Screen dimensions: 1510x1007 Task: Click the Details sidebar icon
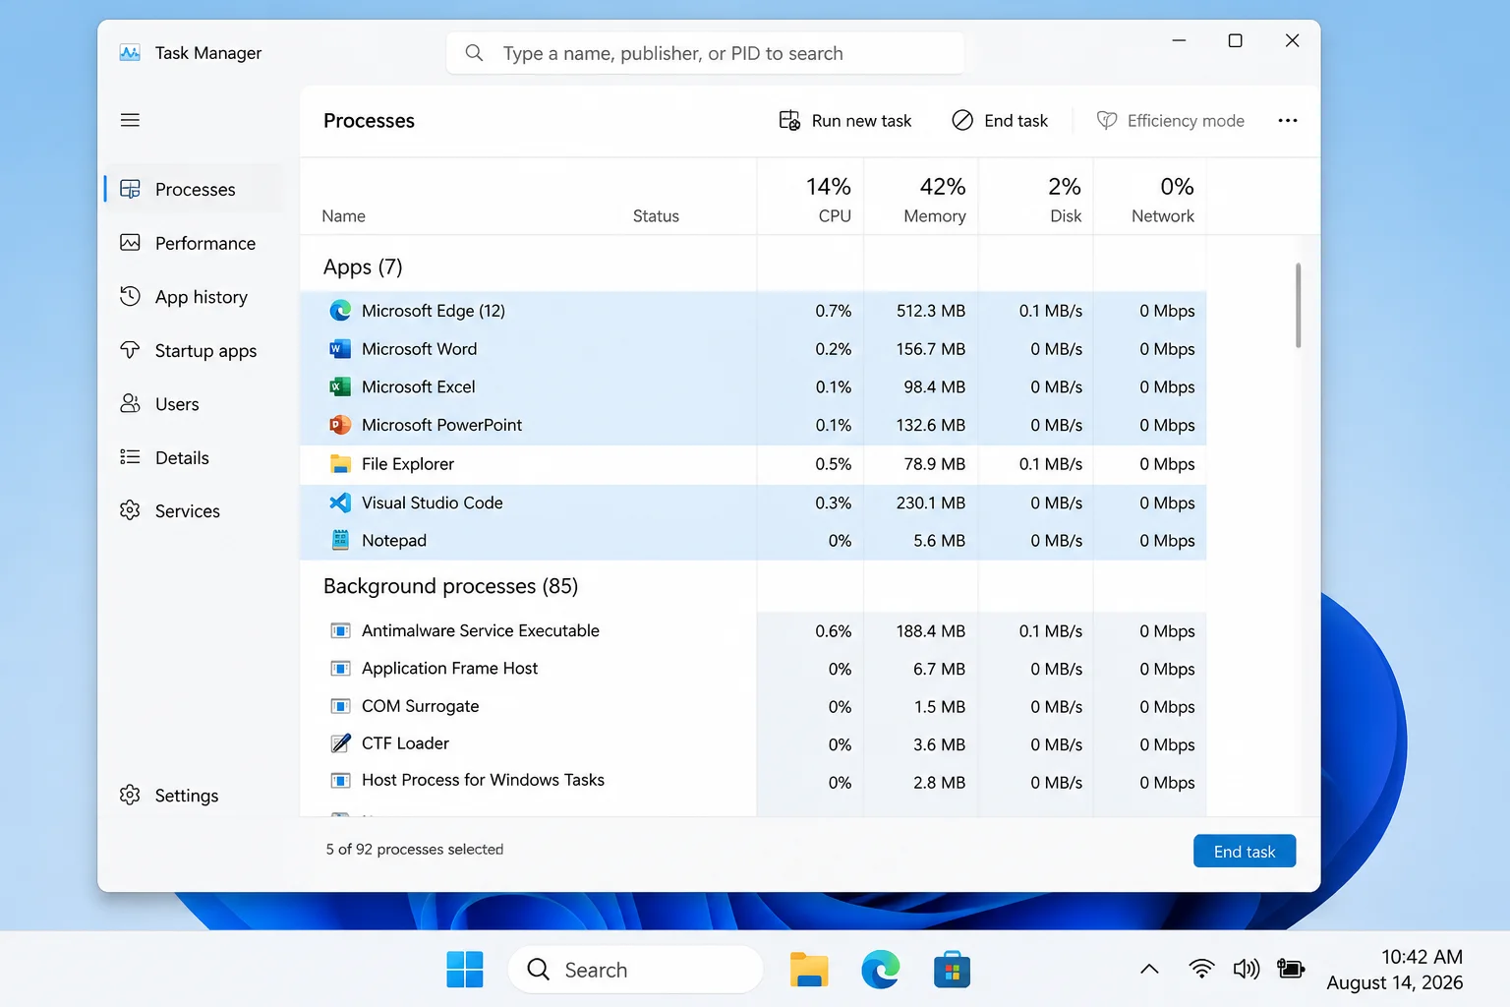[130, 457]
